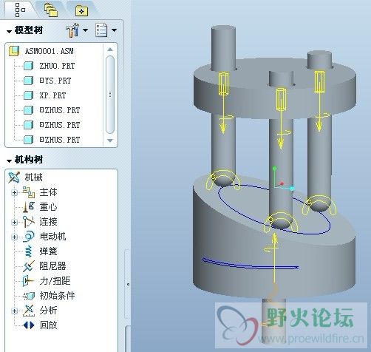Screen dimensions: 371x352
Task: Select ASM0001.ASM in the model tree
Action: point(50,51)
